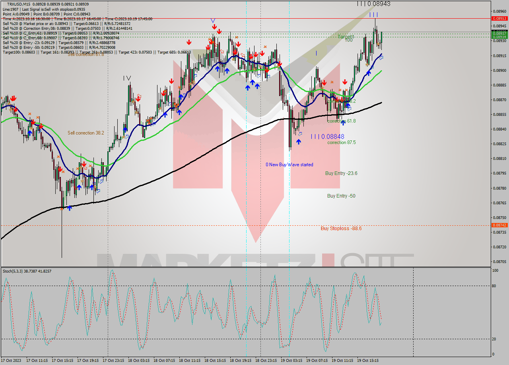Screen dimensions: 509x365
Task: Click the 0.08780 price axis label
Action: pos(499,188)
